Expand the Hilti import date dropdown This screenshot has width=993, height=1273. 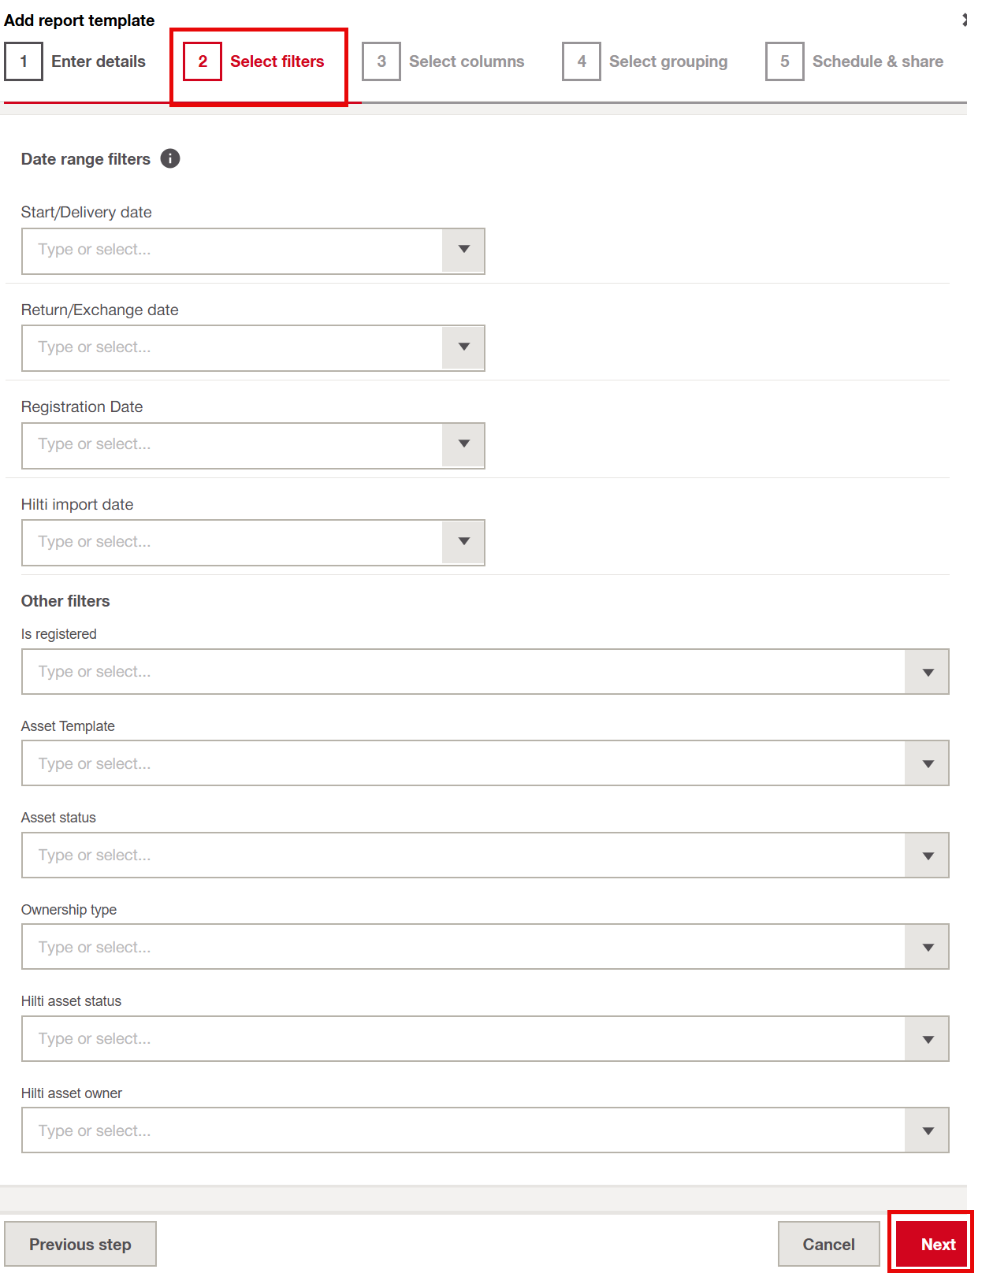click(x=463, y=542)
